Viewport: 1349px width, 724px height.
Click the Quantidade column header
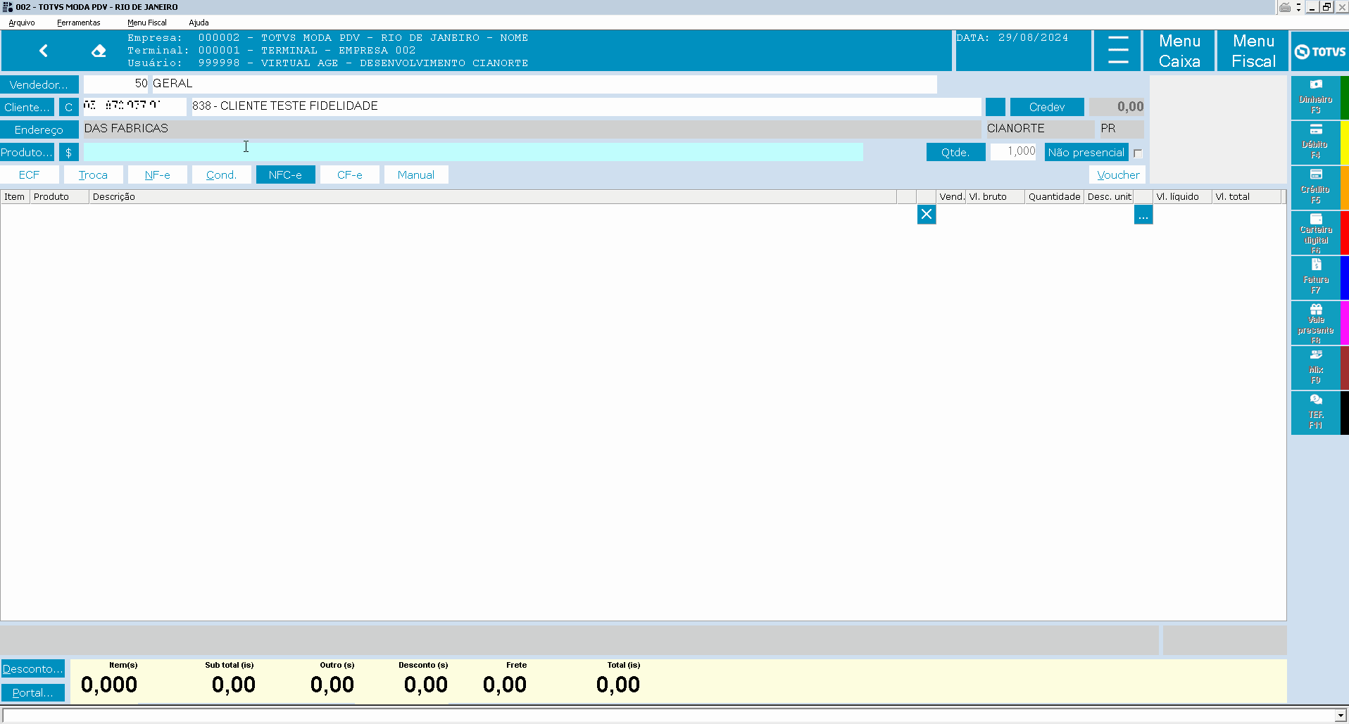pos(1054,197)
